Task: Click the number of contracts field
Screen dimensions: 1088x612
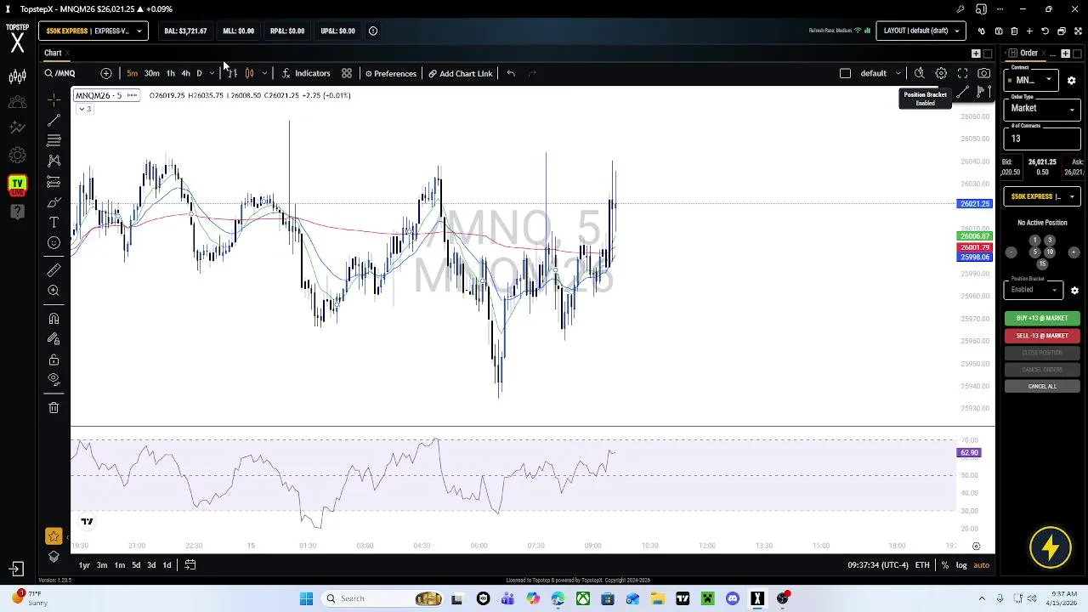Action: point(1042,139)
